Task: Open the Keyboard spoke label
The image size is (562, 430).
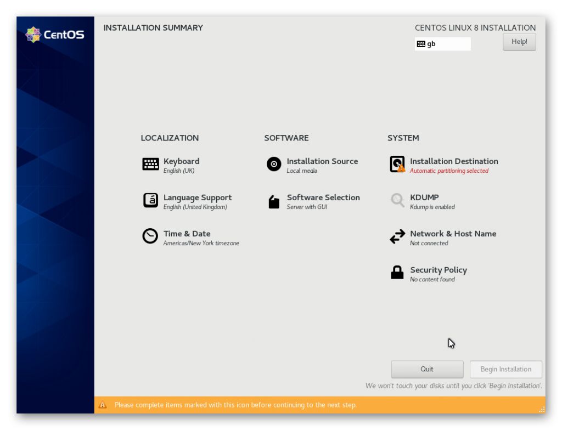Action: coord(181,161)
